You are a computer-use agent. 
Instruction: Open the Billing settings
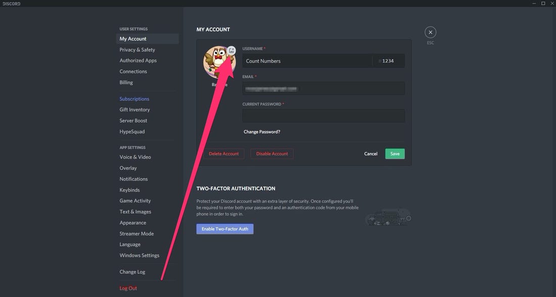point(126,82)
